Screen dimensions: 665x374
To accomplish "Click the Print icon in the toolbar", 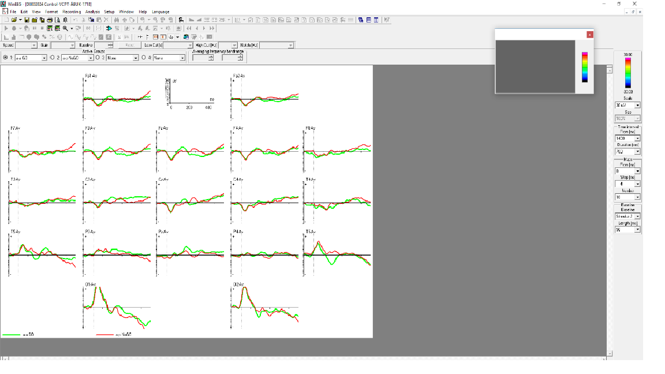I will [50, 20].
